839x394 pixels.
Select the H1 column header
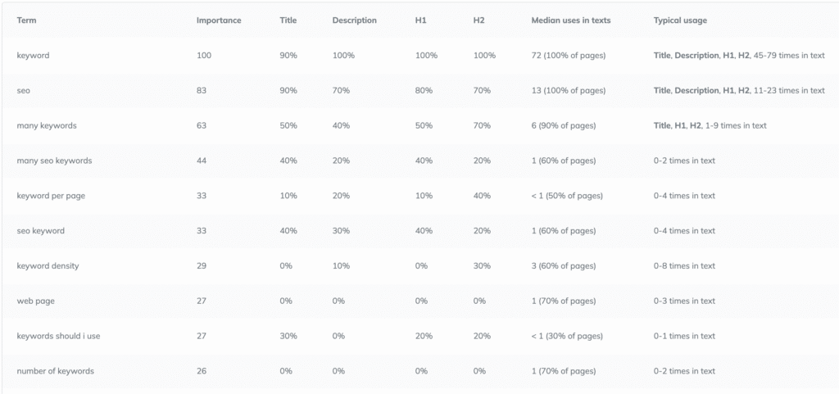click(421, 20)
